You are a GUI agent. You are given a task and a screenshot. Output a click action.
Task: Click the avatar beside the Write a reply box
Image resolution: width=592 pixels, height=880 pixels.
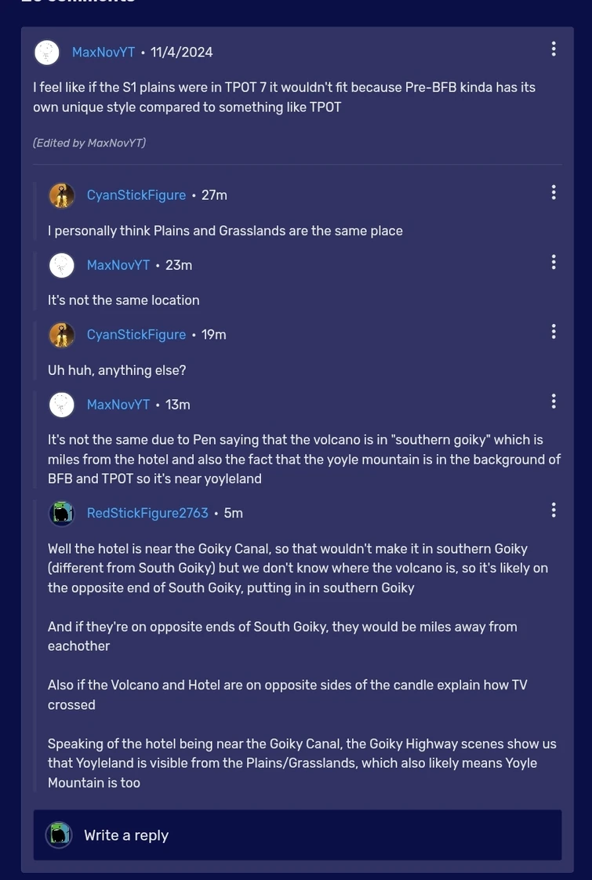pyautogui.click(x=58, y=835)
